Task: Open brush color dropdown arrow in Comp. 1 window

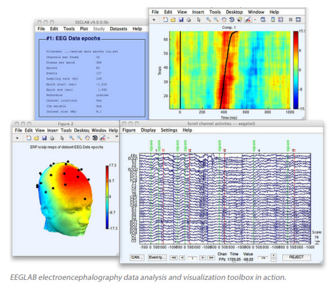Action: point(255,20)
